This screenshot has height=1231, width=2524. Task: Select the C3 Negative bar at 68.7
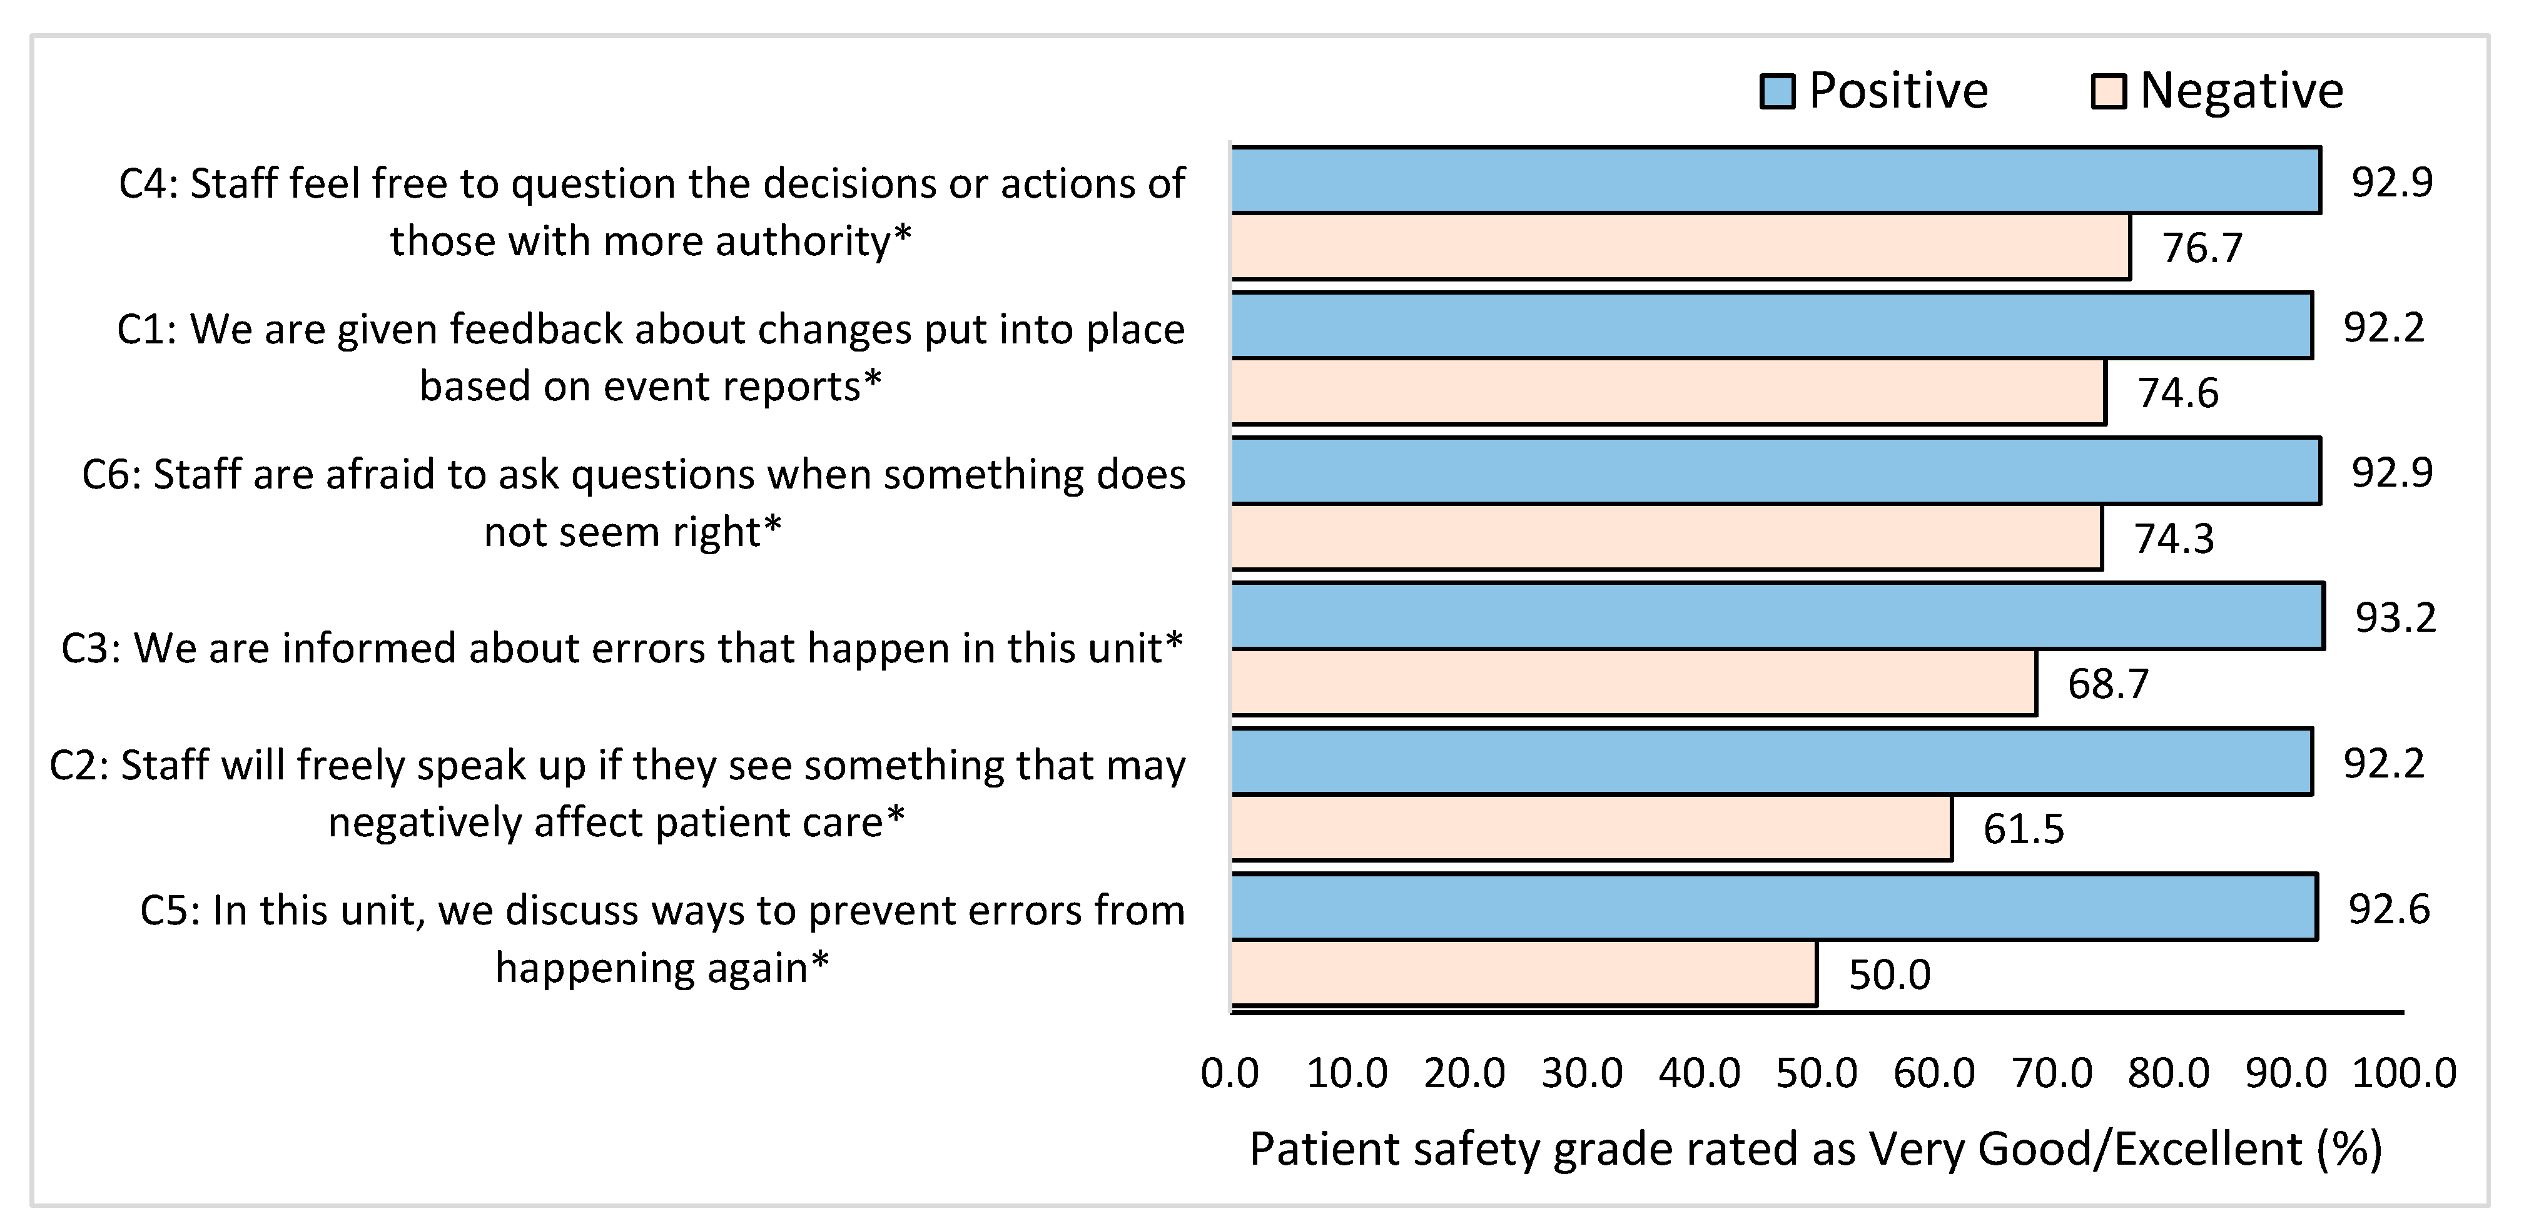coord(1633,683)
